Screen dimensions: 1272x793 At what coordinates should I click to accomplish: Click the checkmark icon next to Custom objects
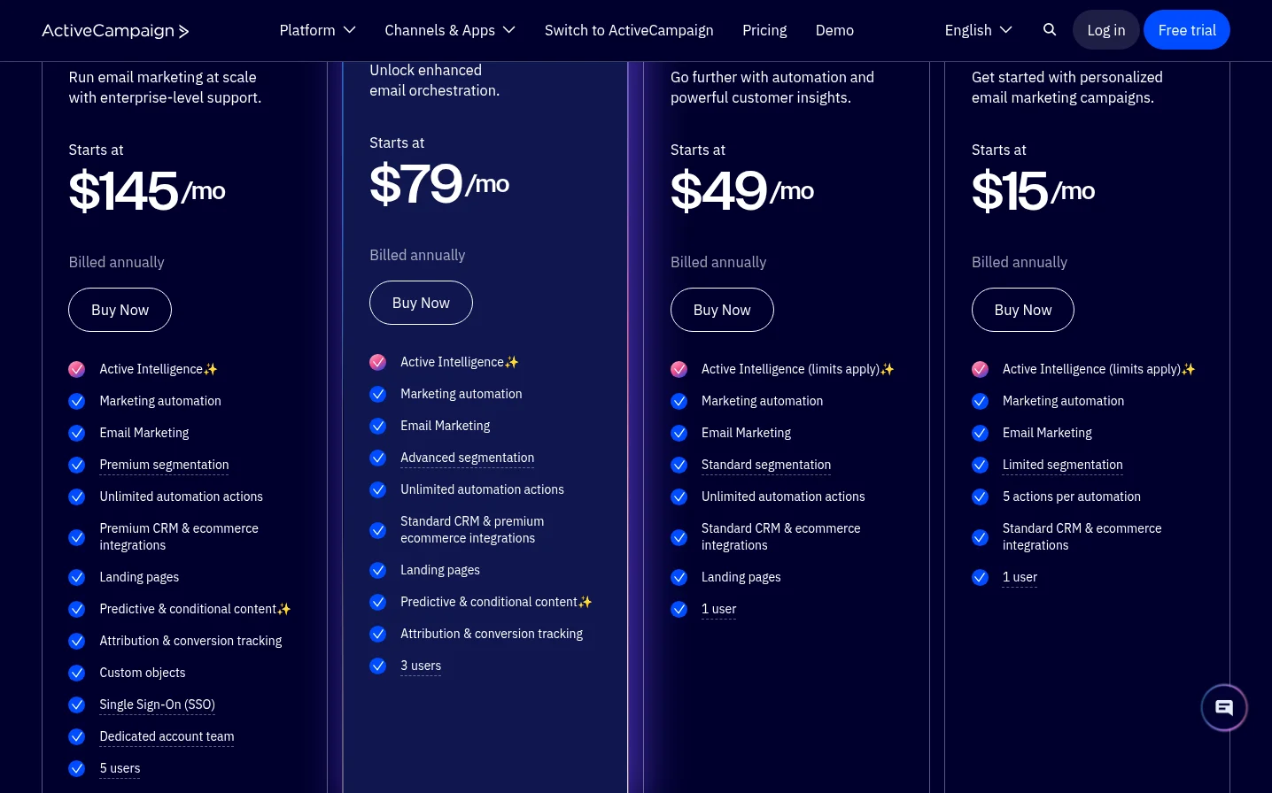tap(77, 673)
